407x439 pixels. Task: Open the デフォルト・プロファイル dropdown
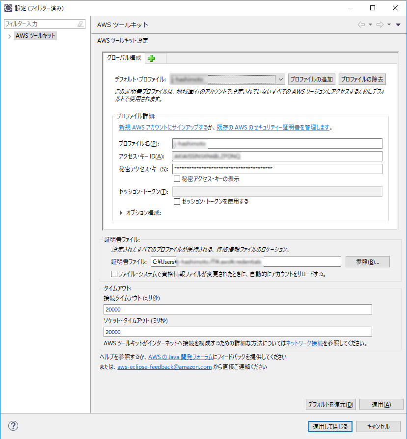pyautogui.click(x=281, y=79)
